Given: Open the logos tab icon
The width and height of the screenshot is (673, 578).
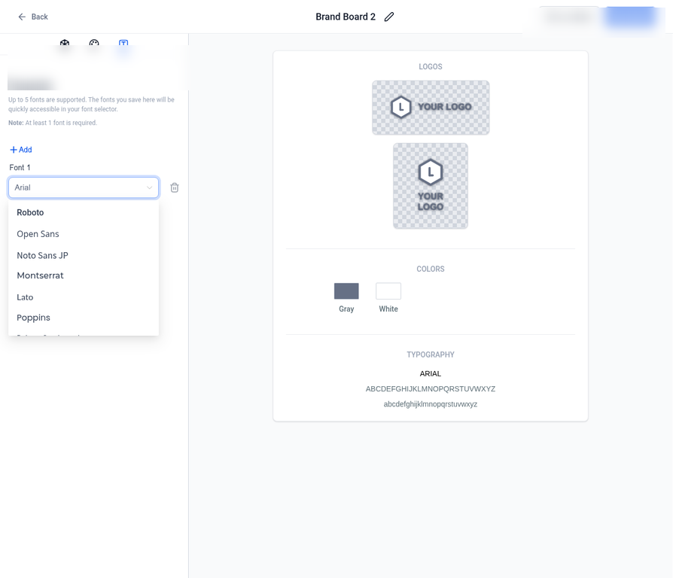Looking at the screenshot, I should (65, 44).
